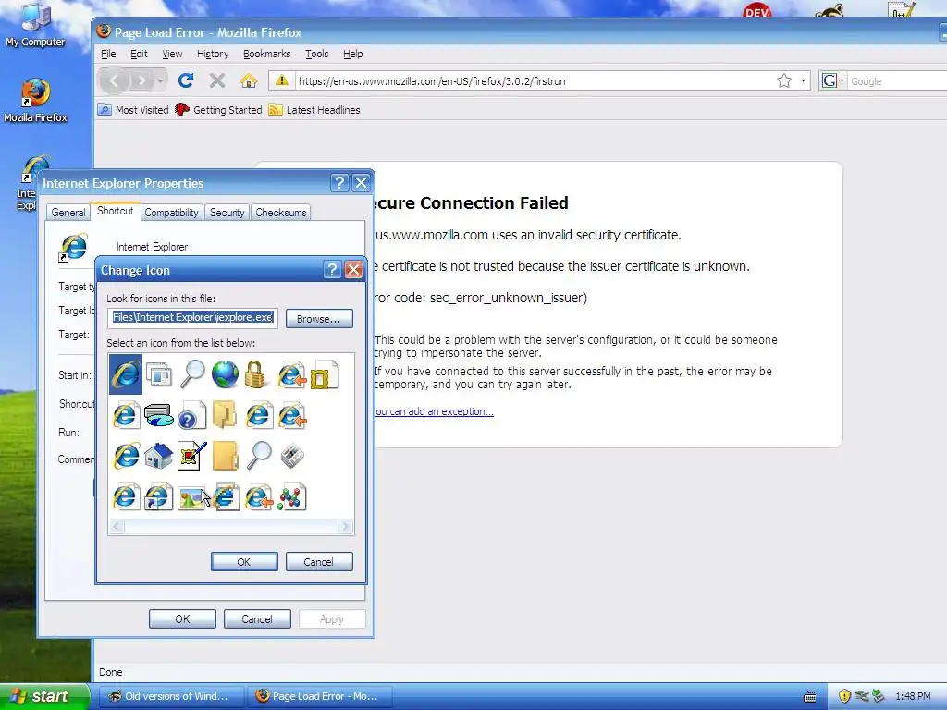Pick the IE logo beside the house icon

126,455
